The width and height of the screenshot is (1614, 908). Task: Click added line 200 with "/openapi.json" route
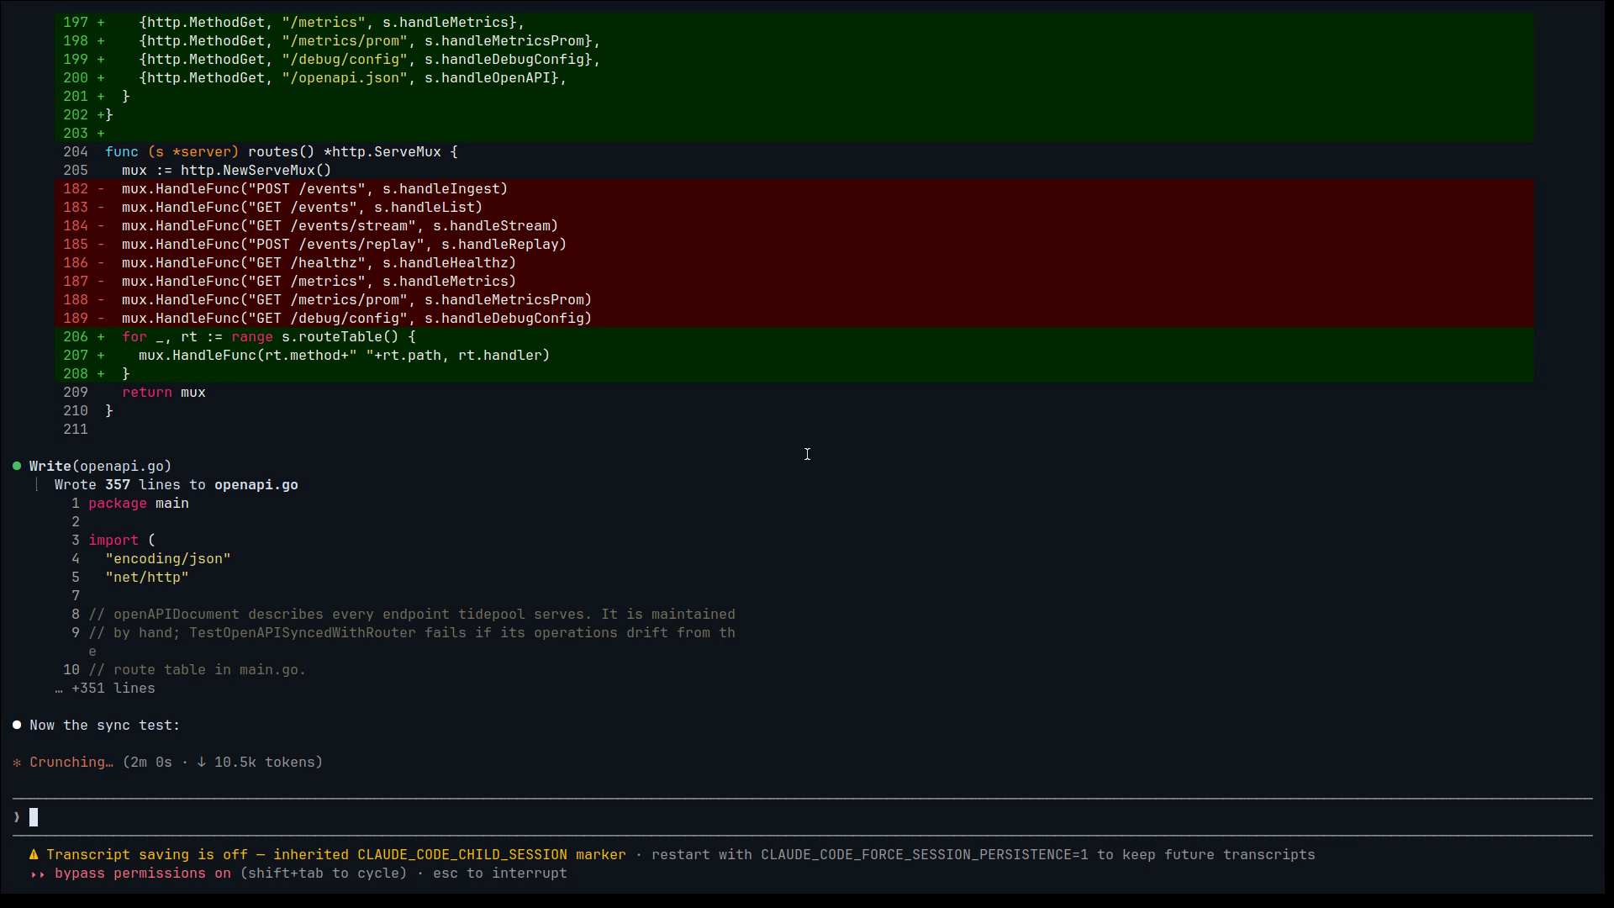click(794, 78)
